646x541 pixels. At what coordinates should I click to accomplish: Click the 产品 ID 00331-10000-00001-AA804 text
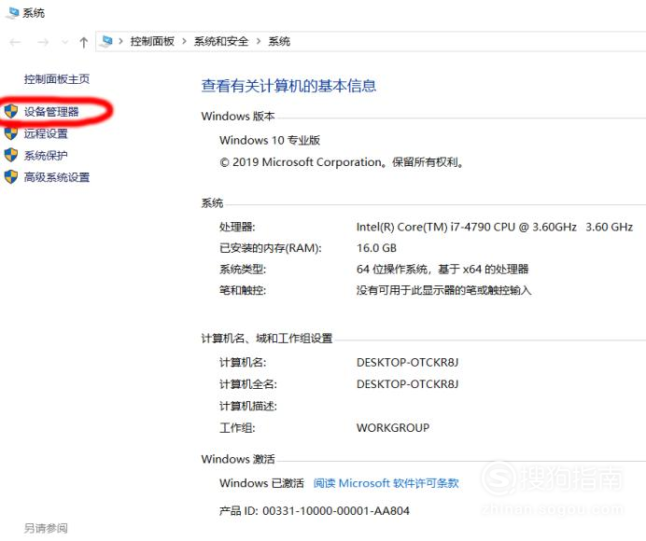[x=315, y=511]
